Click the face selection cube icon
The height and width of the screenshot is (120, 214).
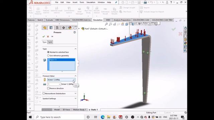(44, 60)
